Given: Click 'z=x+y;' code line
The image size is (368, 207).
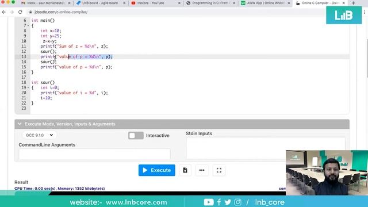Looking at the screenshot, I should pos(49,41).
